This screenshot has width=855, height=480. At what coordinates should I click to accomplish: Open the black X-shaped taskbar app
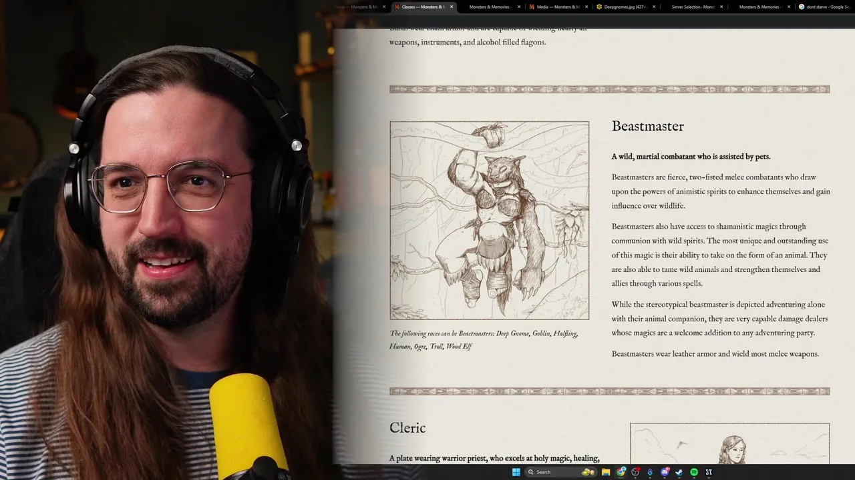pyautogui.click(x=709, y=472)
